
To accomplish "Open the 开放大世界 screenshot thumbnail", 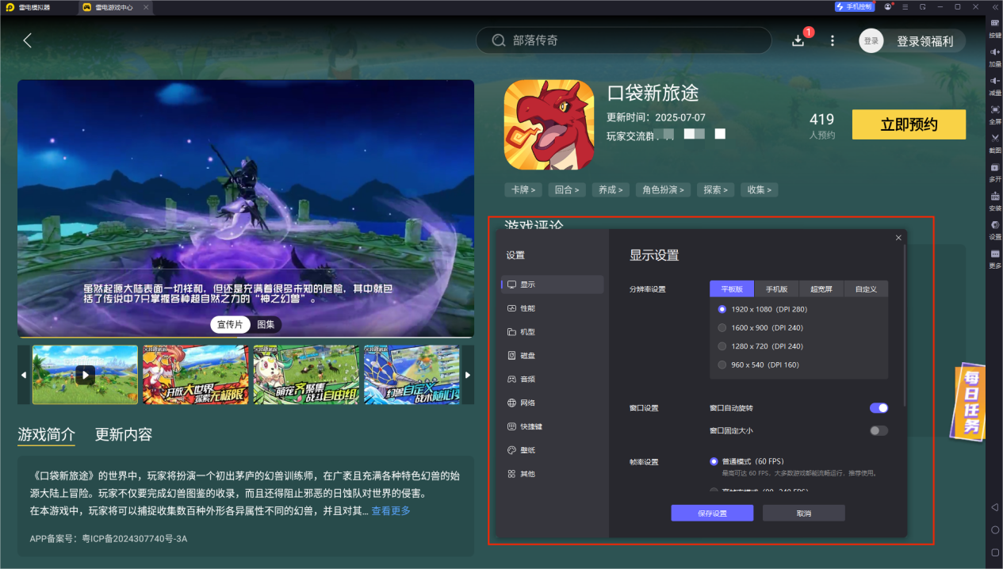I will pyautogui.click(x=195, y=375).
